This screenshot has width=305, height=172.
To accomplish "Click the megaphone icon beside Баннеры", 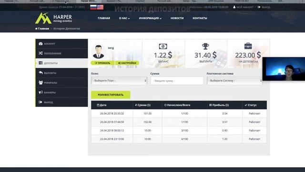I will pos(41,92).
